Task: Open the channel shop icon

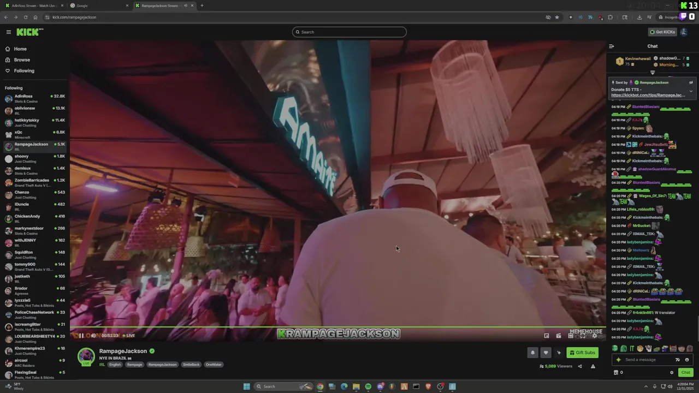Action: 616,373
